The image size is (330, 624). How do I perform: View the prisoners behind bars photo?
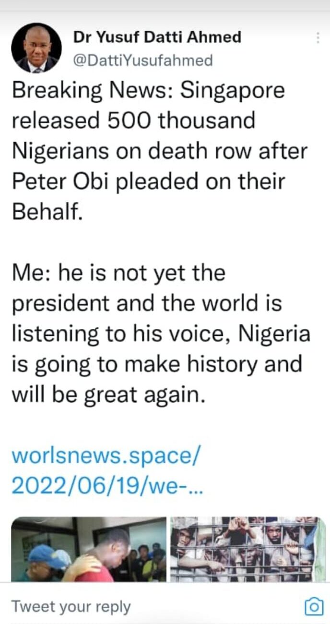248,549
